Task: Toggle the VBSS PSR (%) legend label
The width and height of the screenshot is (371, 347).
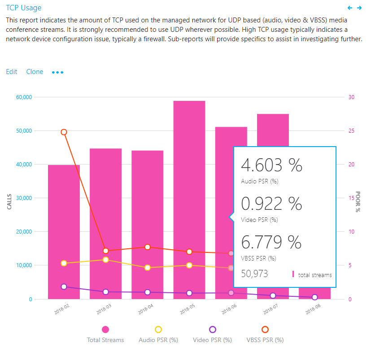Action: (x=265, y=340)
